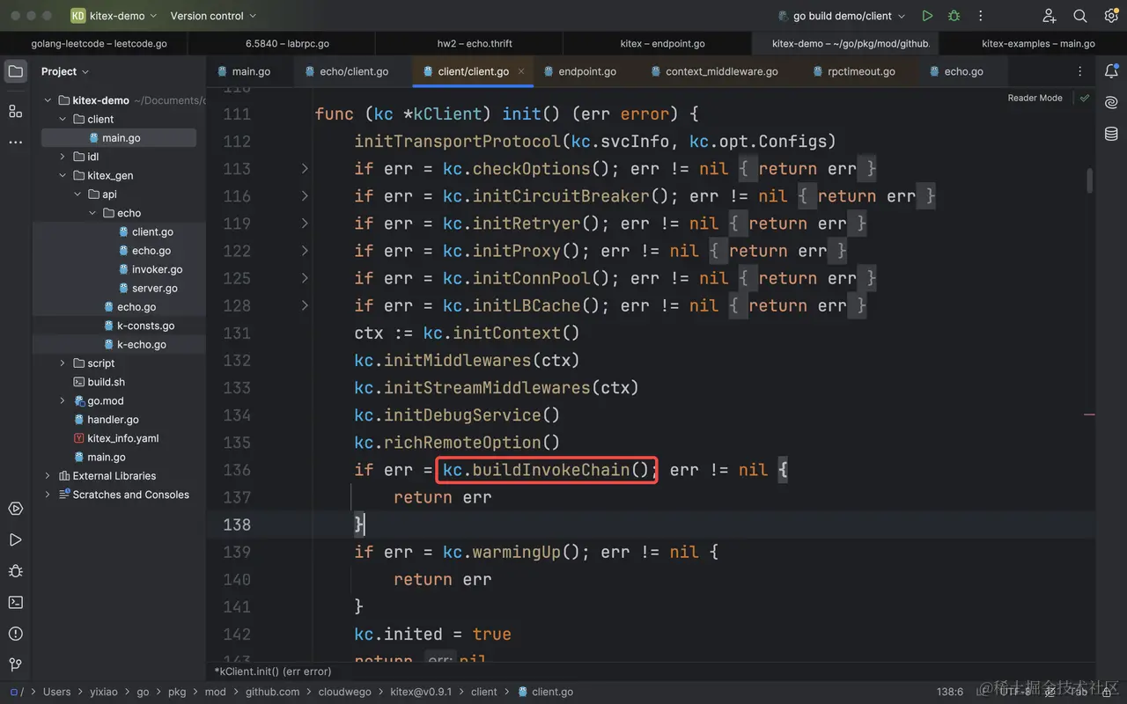Toggle the Project tool window folder icon
This screenshot has width=1127, height=704.
tap(16, 71)
